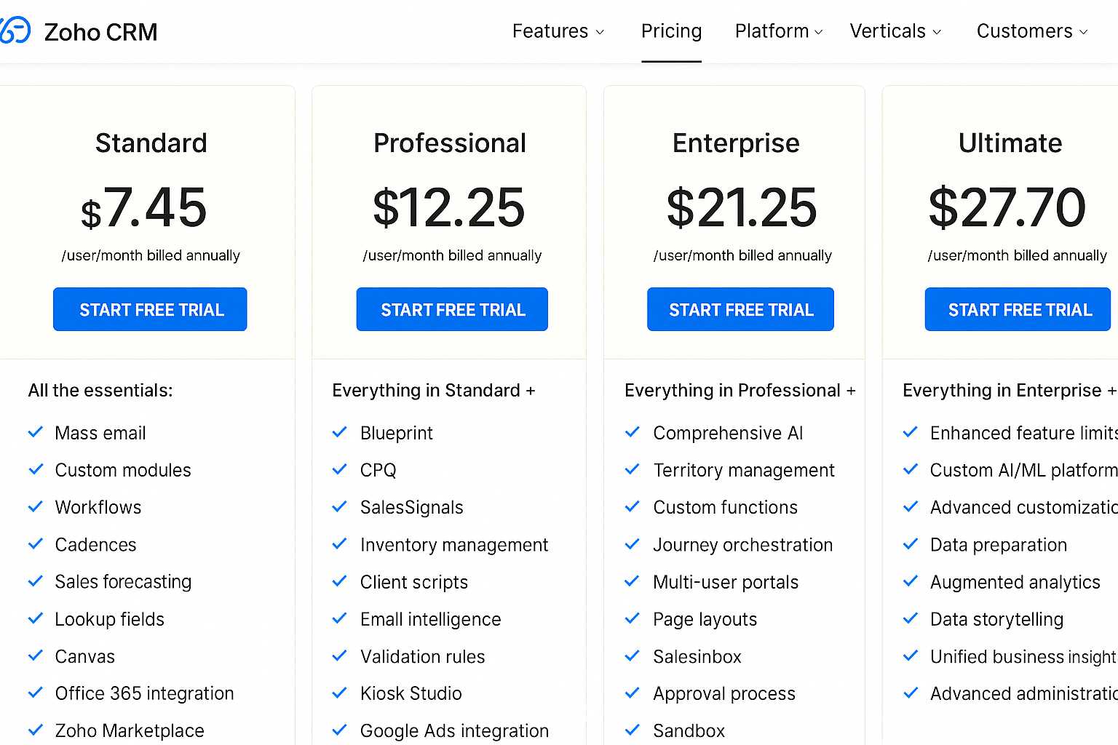1118x745 pixels.
Task: Start free trial for Standard plan
Action: click(x=150, y=309)
